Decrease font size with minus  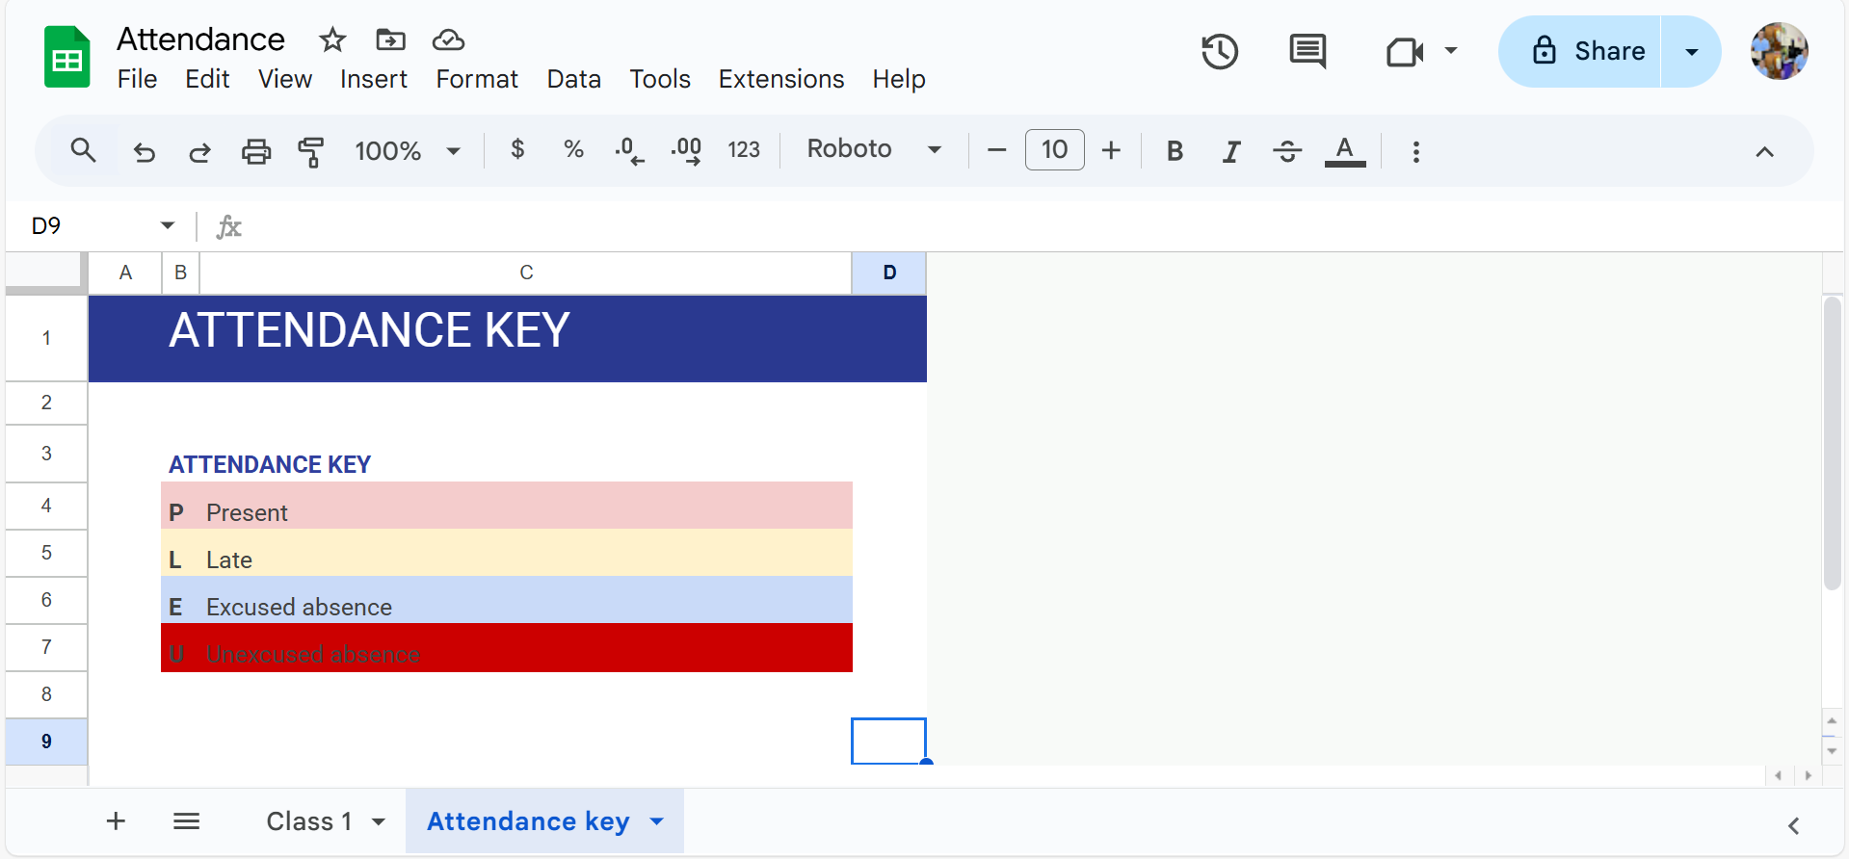[x=997, y=150]
